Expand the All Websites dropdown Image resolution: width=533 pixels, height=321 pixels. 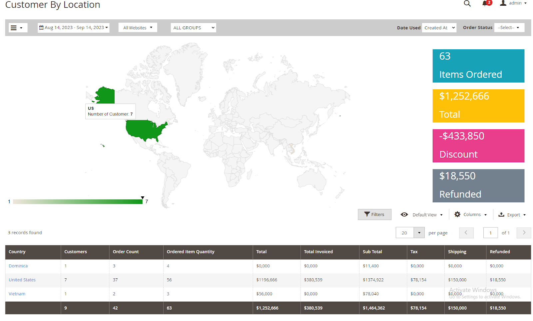(x=138, y=28)
